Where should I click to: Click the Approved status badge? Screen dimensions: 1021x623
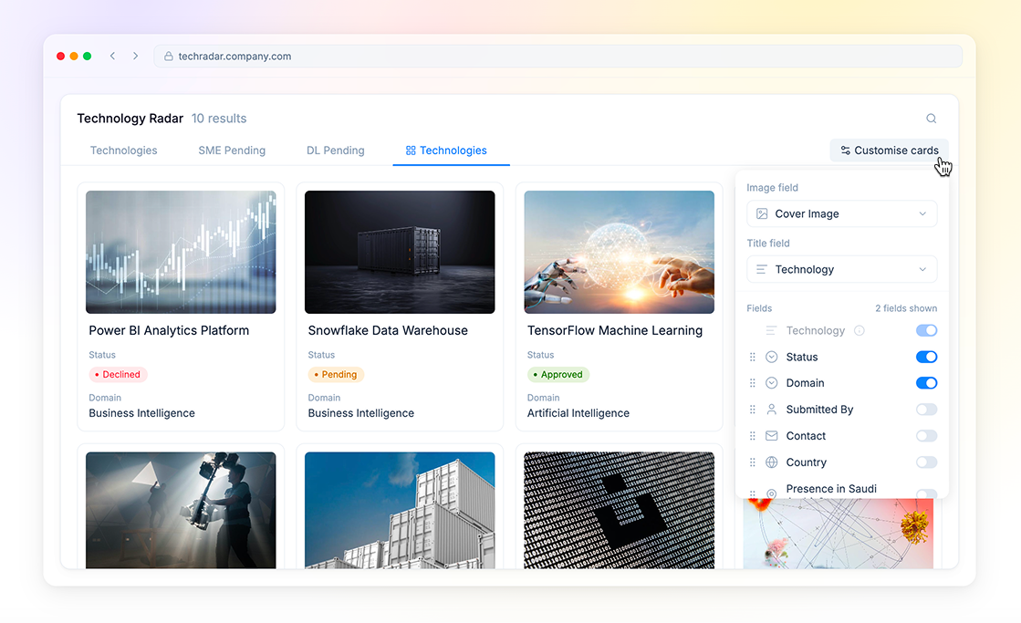558,374
